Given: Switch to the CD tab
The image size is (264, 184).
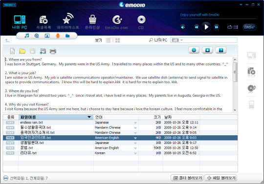Looking at the screenshot, I should [141, 22].
